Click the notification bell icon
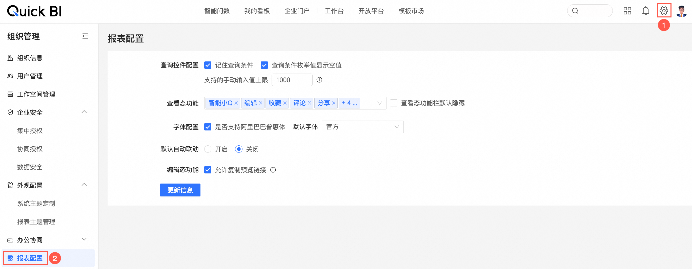The width and height of the screenshot is (692, 269). [x=645, y=11]
